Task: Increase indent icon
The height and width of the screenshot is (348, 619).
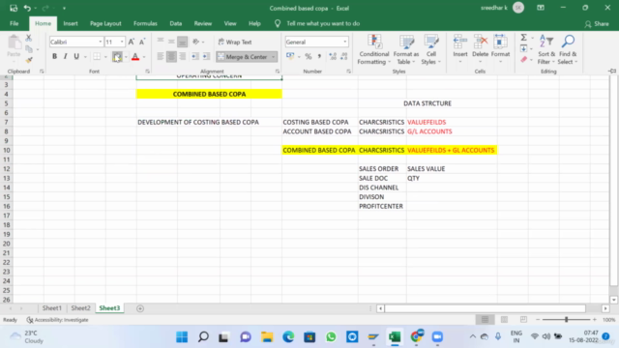Action: click(206, 57)
